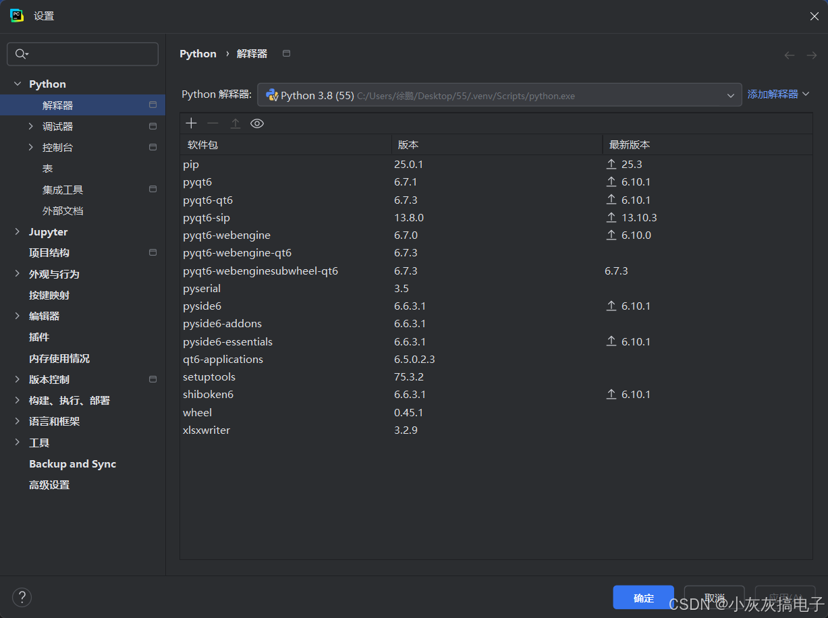Click the project icon beside 版本控制 in sidebar
This screenshot has height=618, width=828.
click(x=153, y=379)
